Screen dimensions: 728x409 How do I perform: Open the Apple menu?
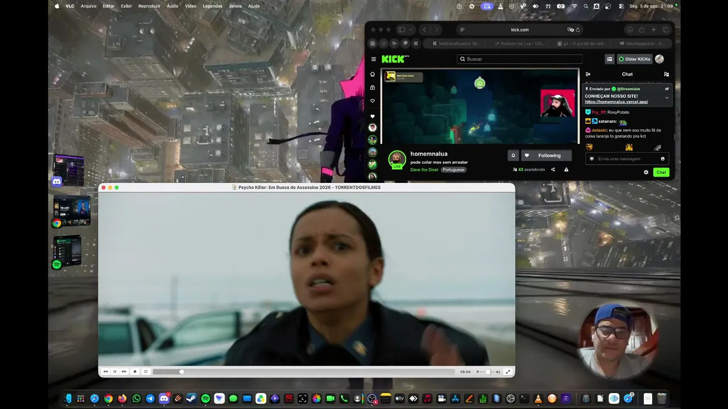click(x=57, y=6)
